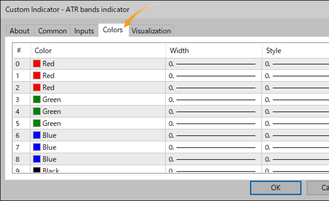Open the Inputs tab
Viewport: 329px width, 201px height.
[x=84, y=31]
